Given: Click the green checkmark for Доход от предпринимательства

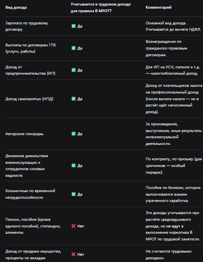Looking at the screenshot, I should coord(74,70).
